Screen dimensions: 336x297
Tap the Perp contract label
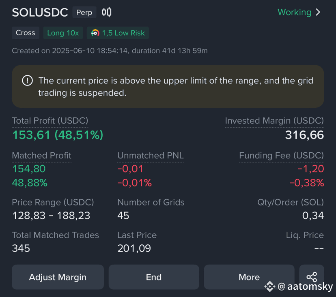(x=84, y=12)
